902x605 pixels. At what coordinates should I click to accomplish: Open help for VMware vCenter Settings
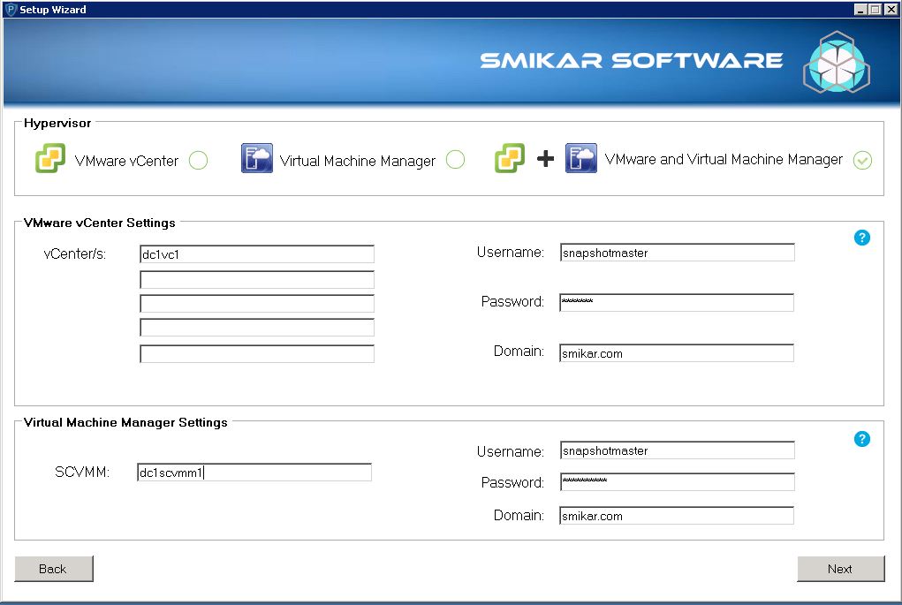click(x=861, y=238)
